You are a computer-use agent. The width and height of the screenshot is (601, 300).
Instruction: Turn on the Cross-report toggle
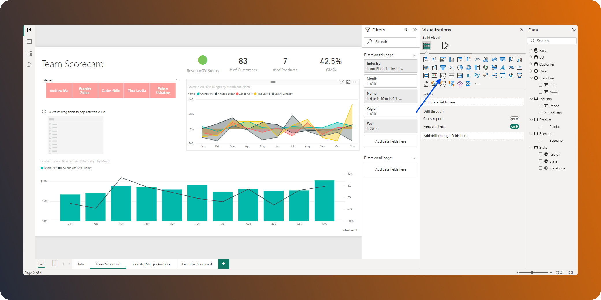514,119
